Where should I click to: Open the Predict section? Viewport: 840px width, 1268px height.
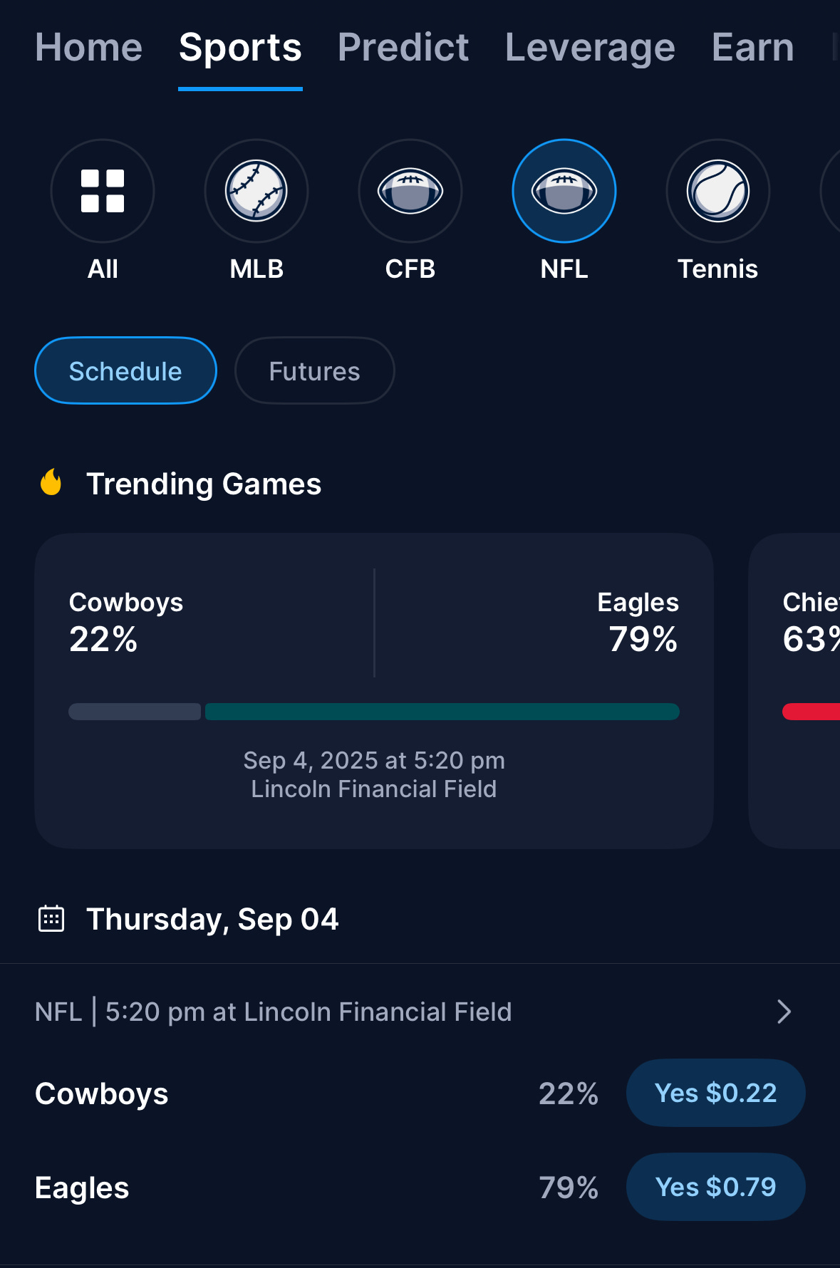[x=403, y=47]
